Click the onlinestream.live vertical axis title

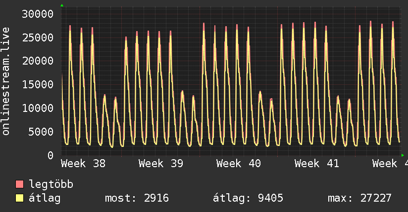click(6, 81)
